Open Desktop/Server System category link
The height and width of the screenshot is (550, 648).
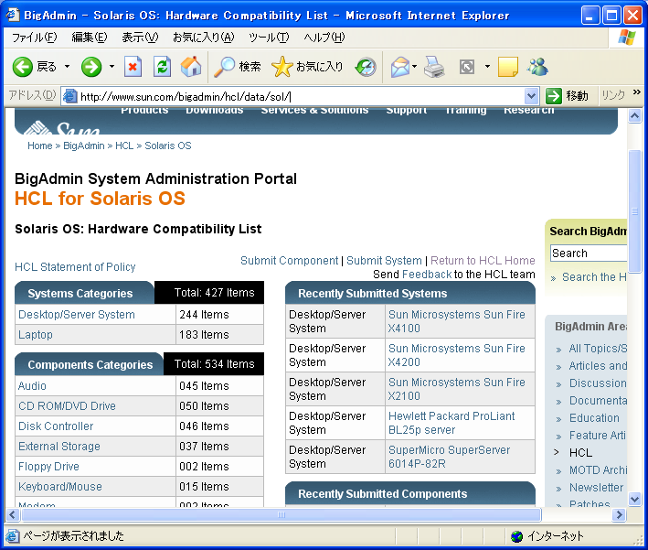tap(77, 315)
